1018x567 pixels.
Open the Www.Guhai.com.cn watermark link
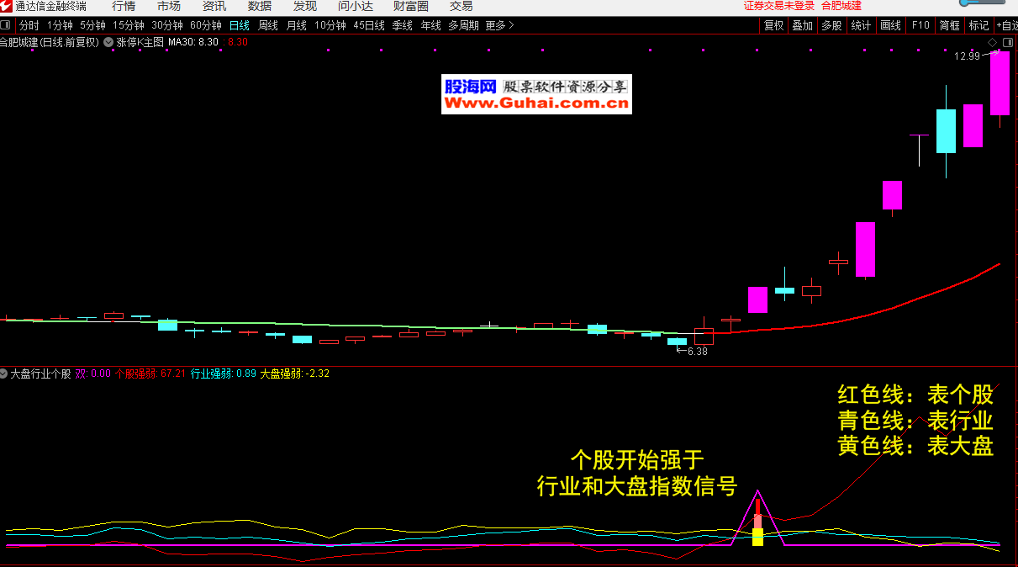click(536, 103)
